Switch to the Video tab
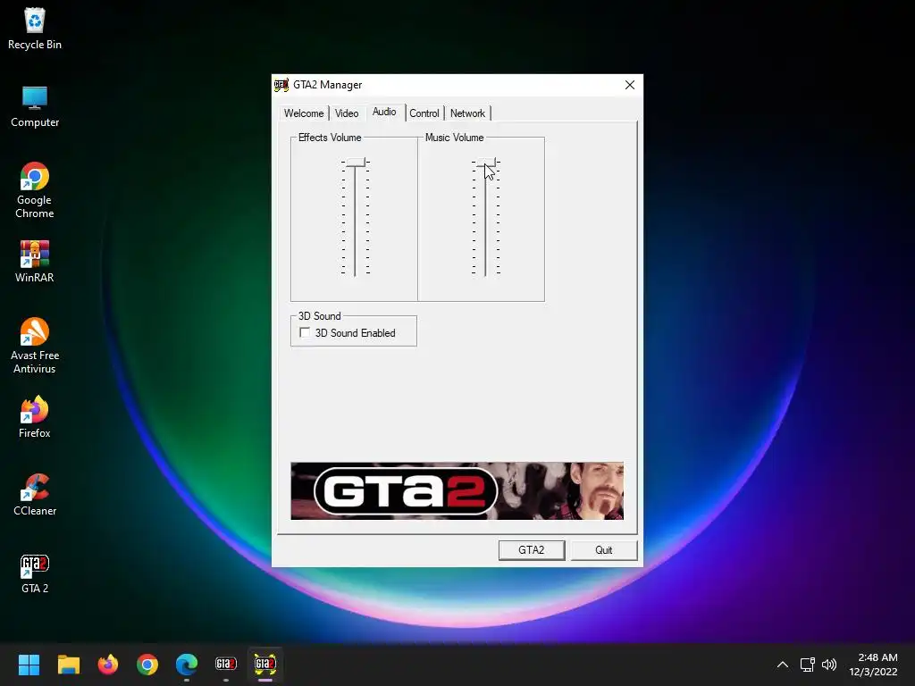 (347, 113)
